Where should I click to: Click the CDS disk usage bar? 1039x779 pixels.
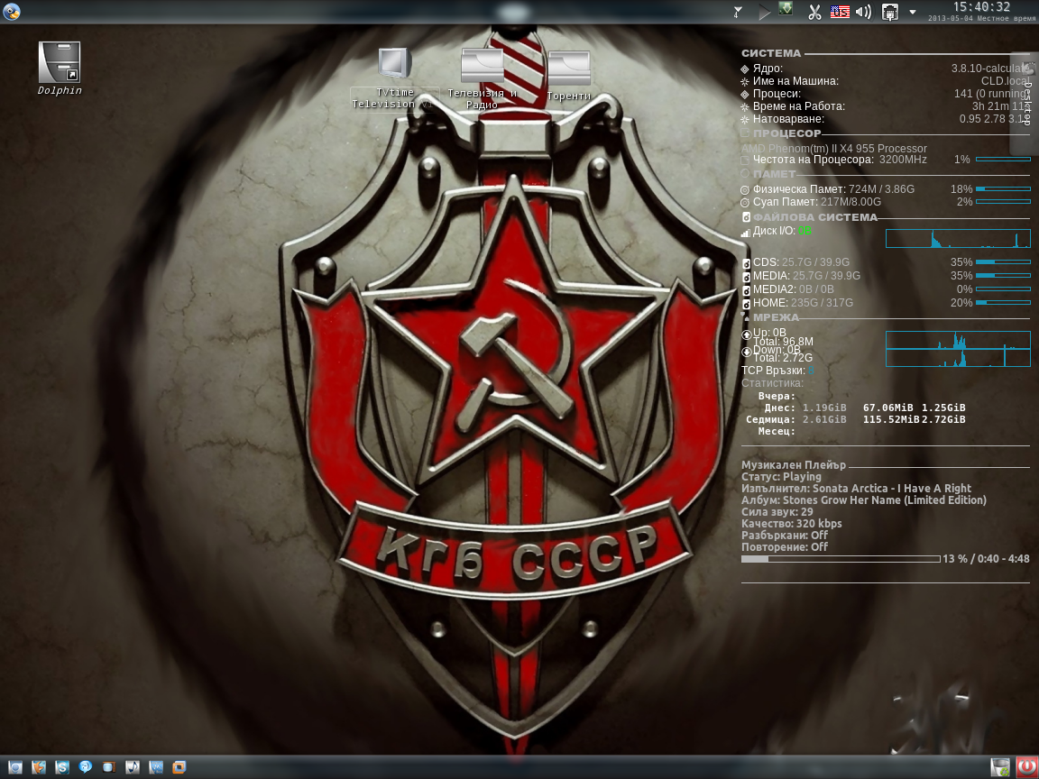pyautogui.click(x=1003, y=262)
